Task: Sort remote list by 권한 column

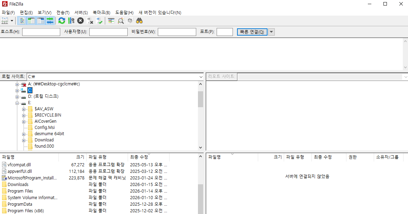Action: pyautogui.click(x=360, y=157)
